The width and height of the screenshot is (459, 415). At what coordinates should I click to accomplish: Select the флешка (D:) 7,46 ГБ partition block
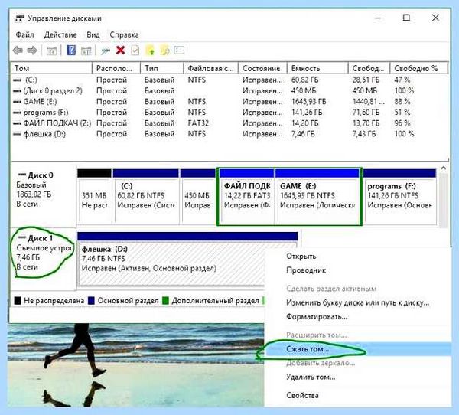click(x=187, y=259)
